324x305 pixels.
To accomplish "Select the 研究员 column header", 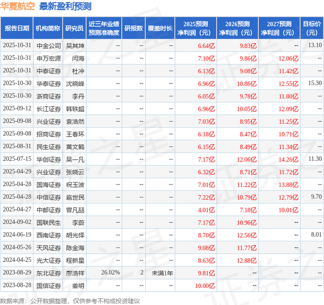I will coord(75,28).
